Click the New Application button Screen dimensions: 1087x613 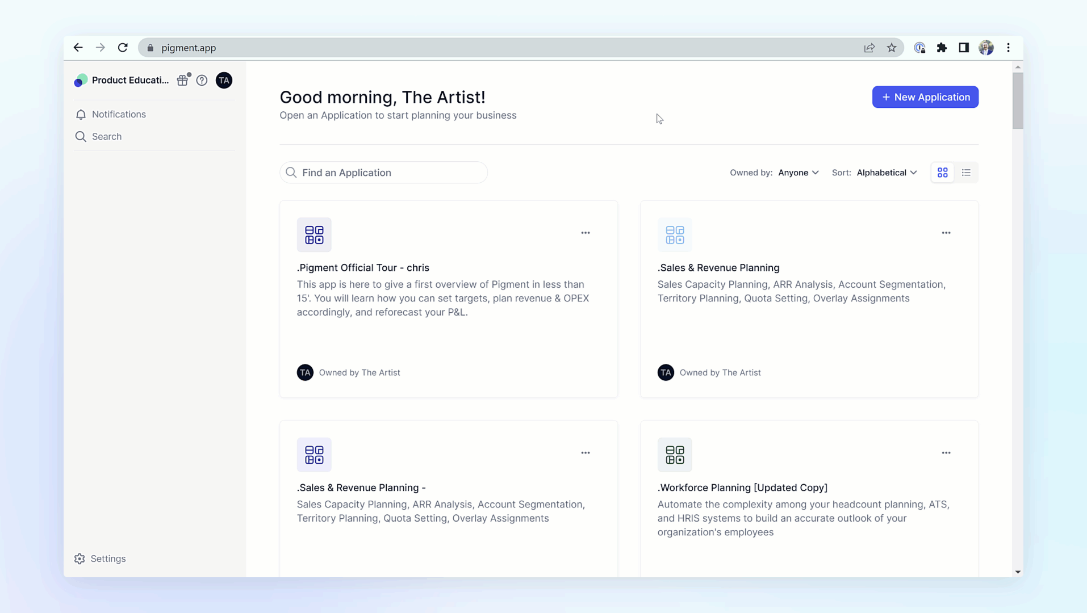tap(925, 97)
